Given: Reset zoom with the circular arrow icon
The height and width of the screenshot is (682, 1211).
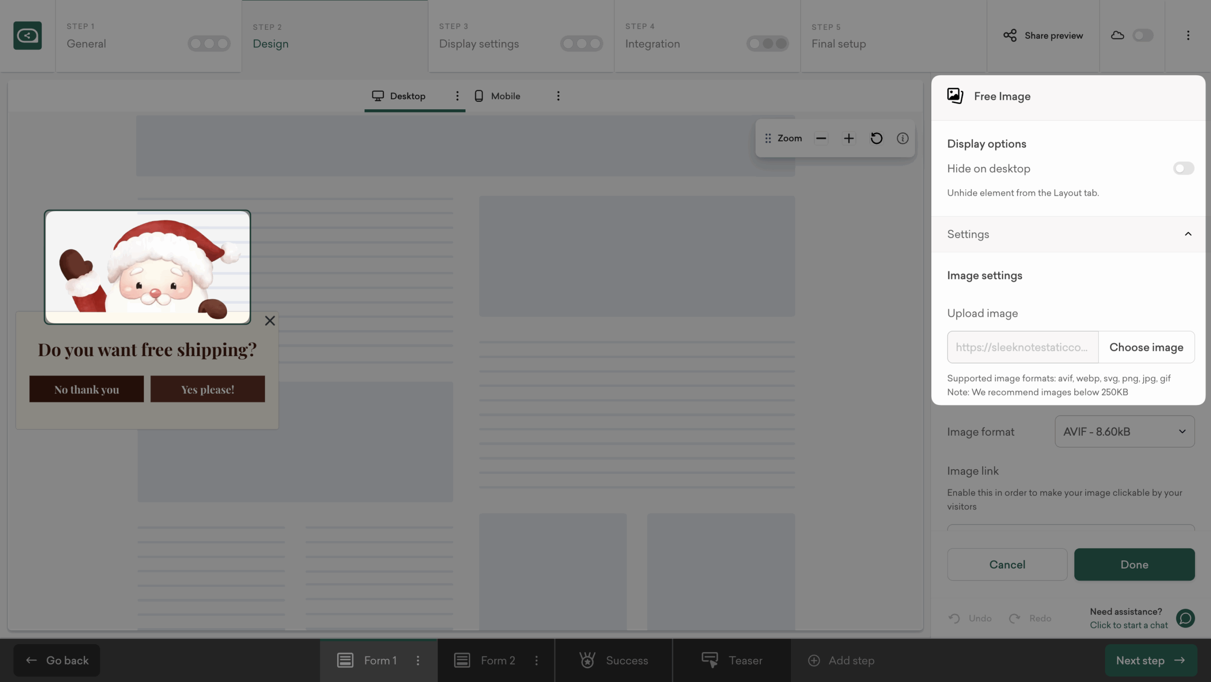Looking at the screenshot, I should 876,138.
